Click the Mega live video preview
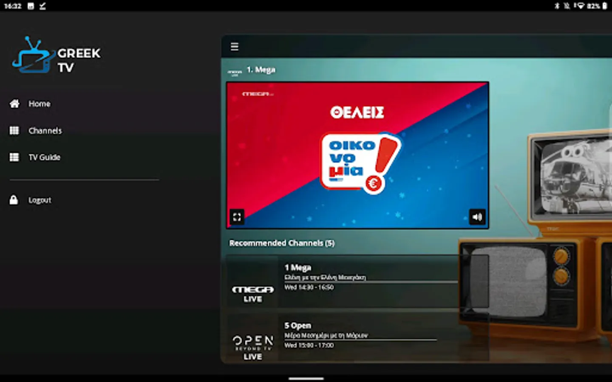The height and width of the screenshot is (382, 612). pyautogui.click(x=357, y=155)
